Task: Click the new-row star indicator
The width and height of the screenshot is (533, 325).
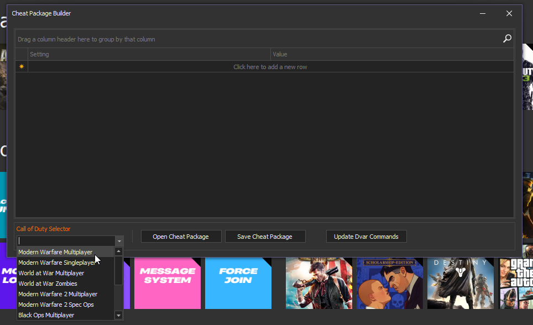Action: click(x=21, y=66)
